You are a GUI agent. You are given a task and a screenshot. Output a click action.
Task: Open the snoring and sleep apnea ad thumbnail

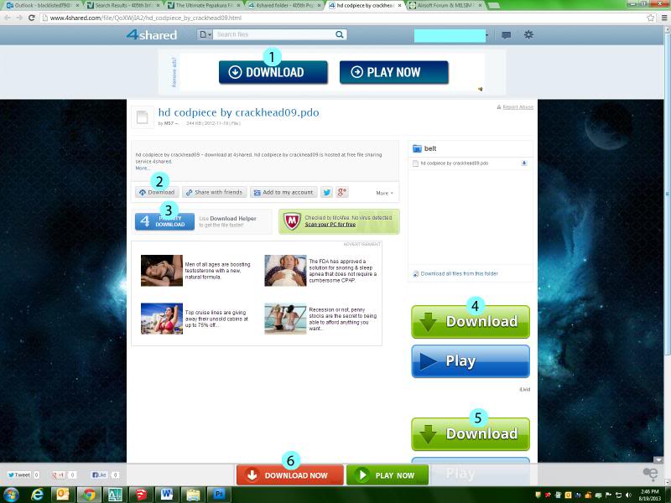[285, 270]
